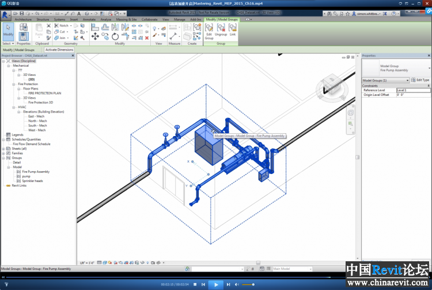The height and width of the screenshot is (290, 432).
Task: Collapse the Mechanical tree node
Action: point(9,65)
